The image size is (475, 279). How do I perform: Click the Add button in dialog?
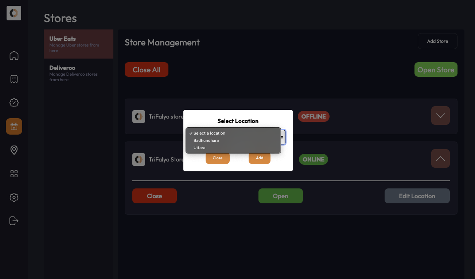(x=260, y=158)
